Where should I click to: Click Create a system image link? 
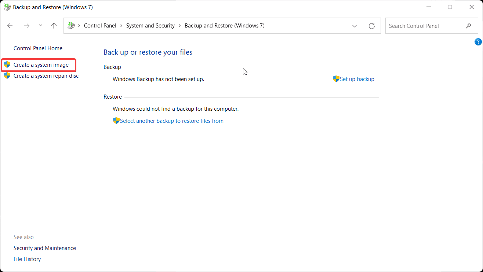click(x=41, y=65)
